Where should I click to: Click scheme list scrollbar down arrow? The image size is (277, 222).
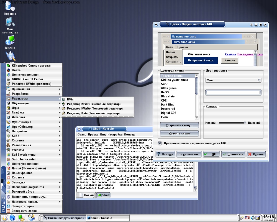[197, 118]
